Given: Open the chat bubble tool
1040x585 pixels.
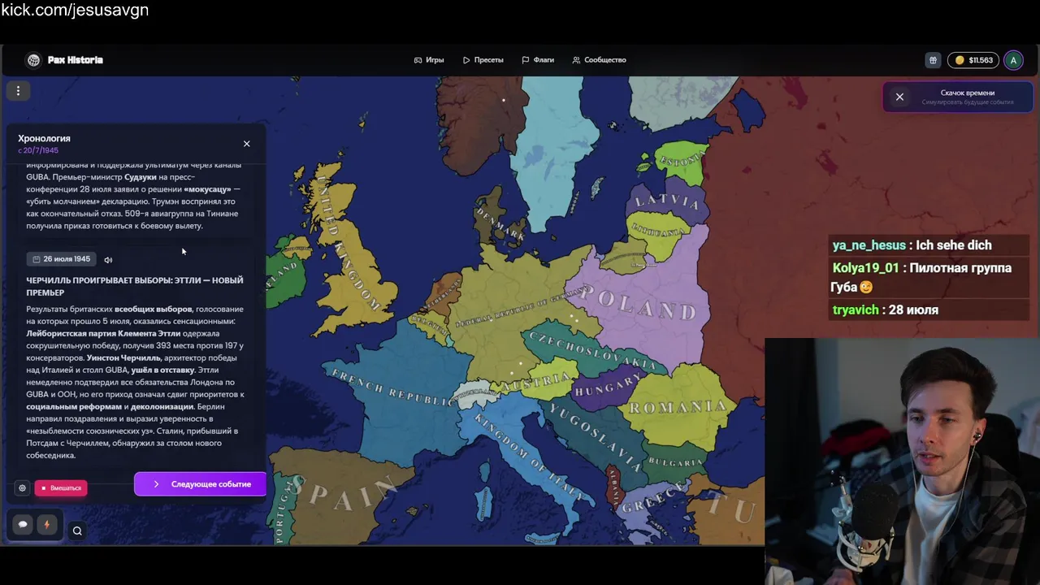Looking at the screenshot, I should coord(23,525).
